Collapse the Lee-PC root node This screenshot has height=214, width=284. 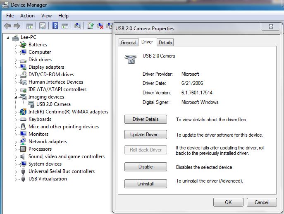pos(8,38)
